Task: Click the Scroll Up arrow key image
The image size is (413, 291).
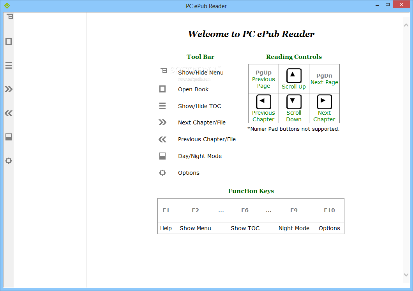Action: 294,76
